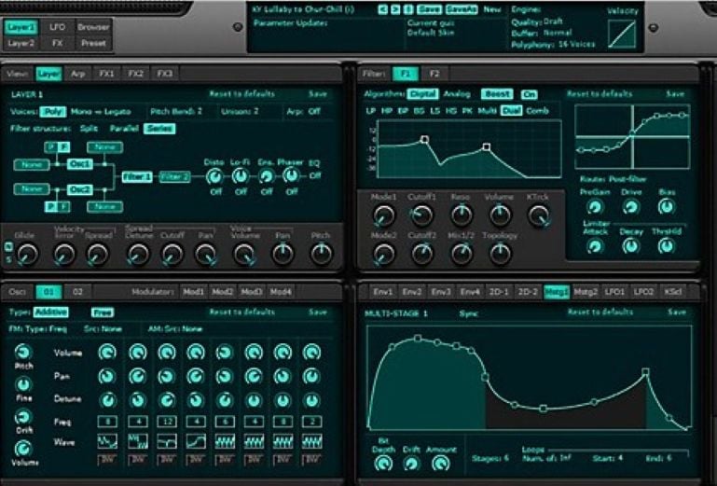Click the oscillator Pitch knob
The image size is (717, 486).
tap(23, 352)
